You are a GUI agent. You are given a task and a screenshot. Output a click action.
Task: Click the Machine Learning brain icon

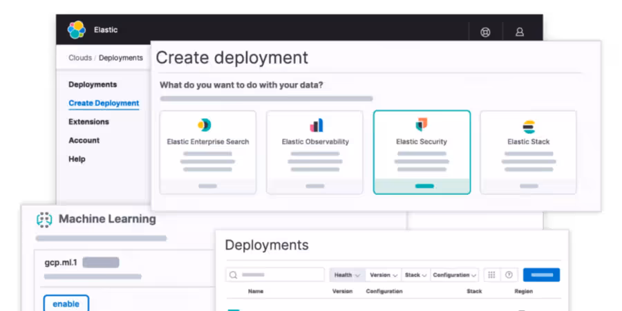coord(44,219)
